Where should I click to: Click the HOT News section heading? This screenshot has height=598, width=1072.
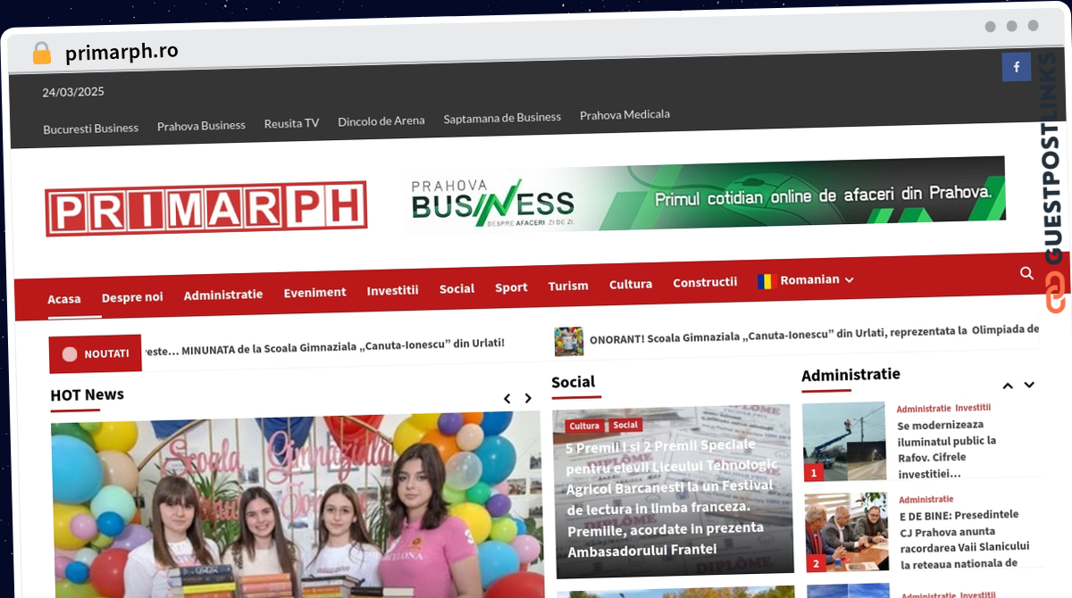click(x=87, y=395)
